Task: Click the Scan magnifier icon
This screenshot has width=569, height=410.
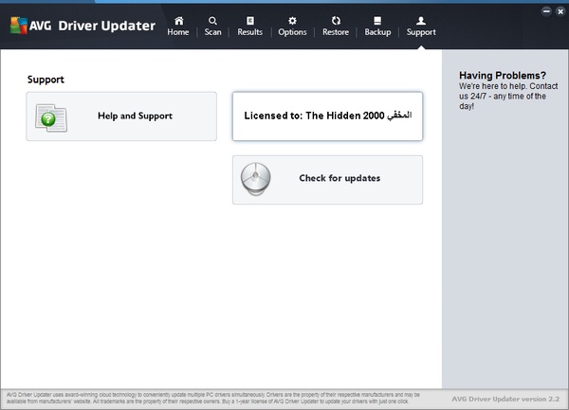Action: point(212,20)
